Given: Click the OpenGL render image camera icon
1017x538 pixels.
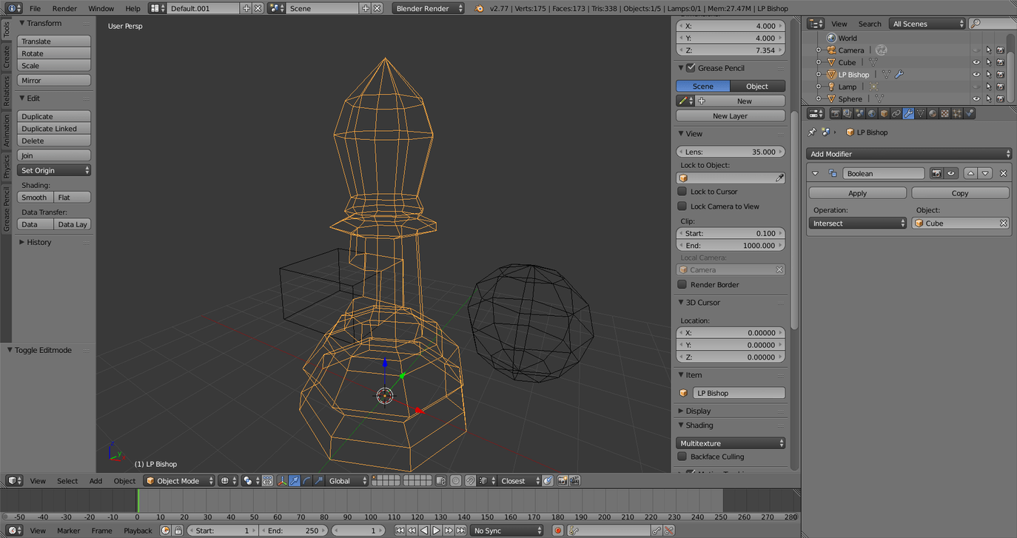Looking at the screenshot, I should click(x=562, y=481).
